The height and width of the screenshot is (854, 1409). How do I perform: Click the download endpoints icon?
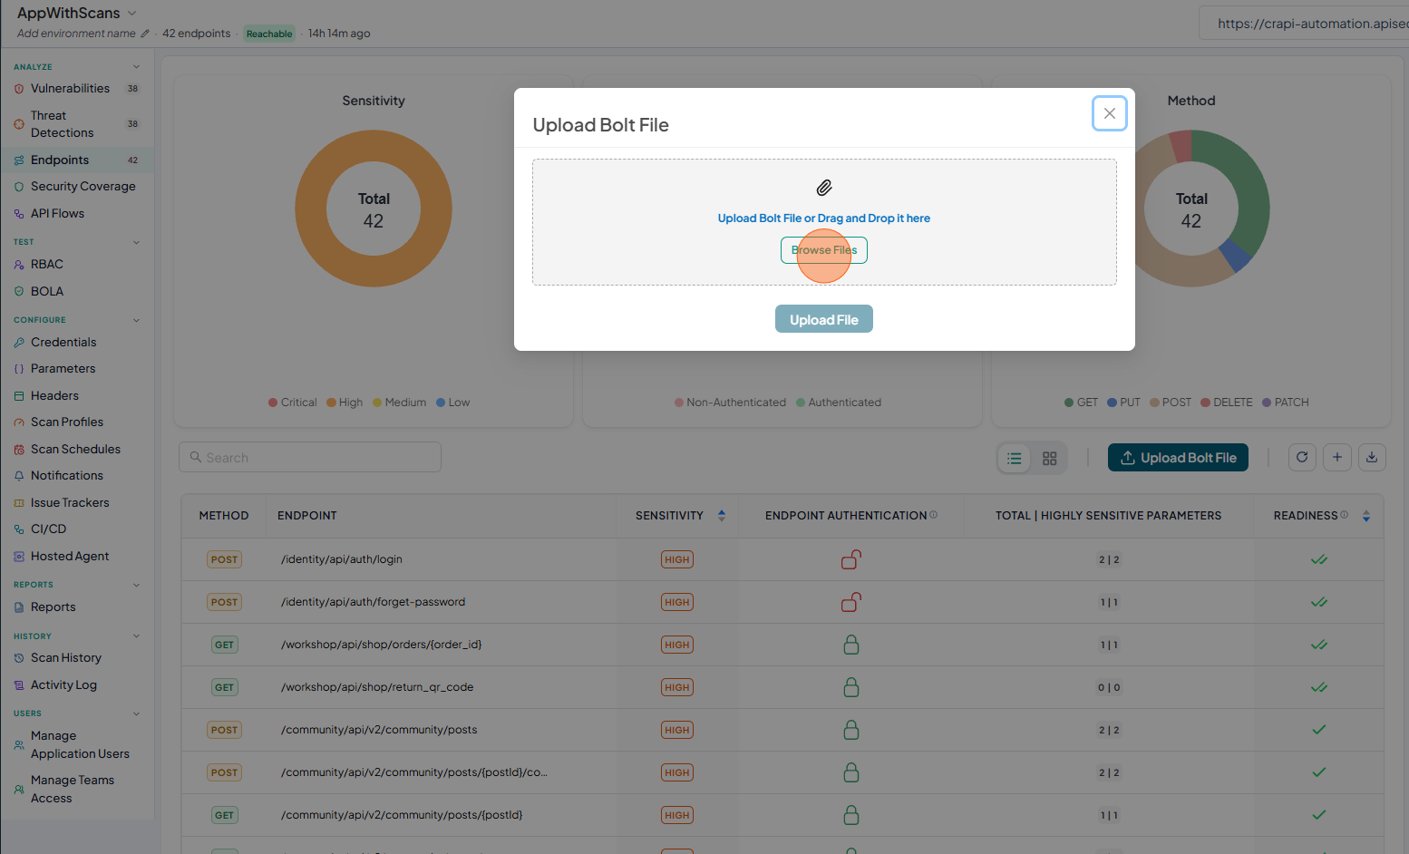(x=1372, y=458)
